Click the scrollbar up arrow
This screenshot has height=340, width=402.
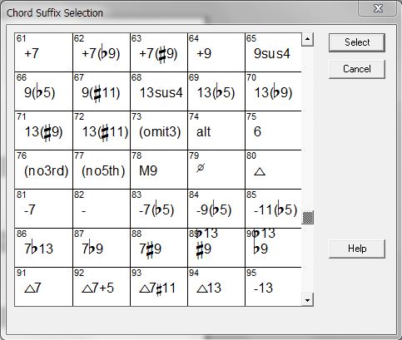(307, 39)
